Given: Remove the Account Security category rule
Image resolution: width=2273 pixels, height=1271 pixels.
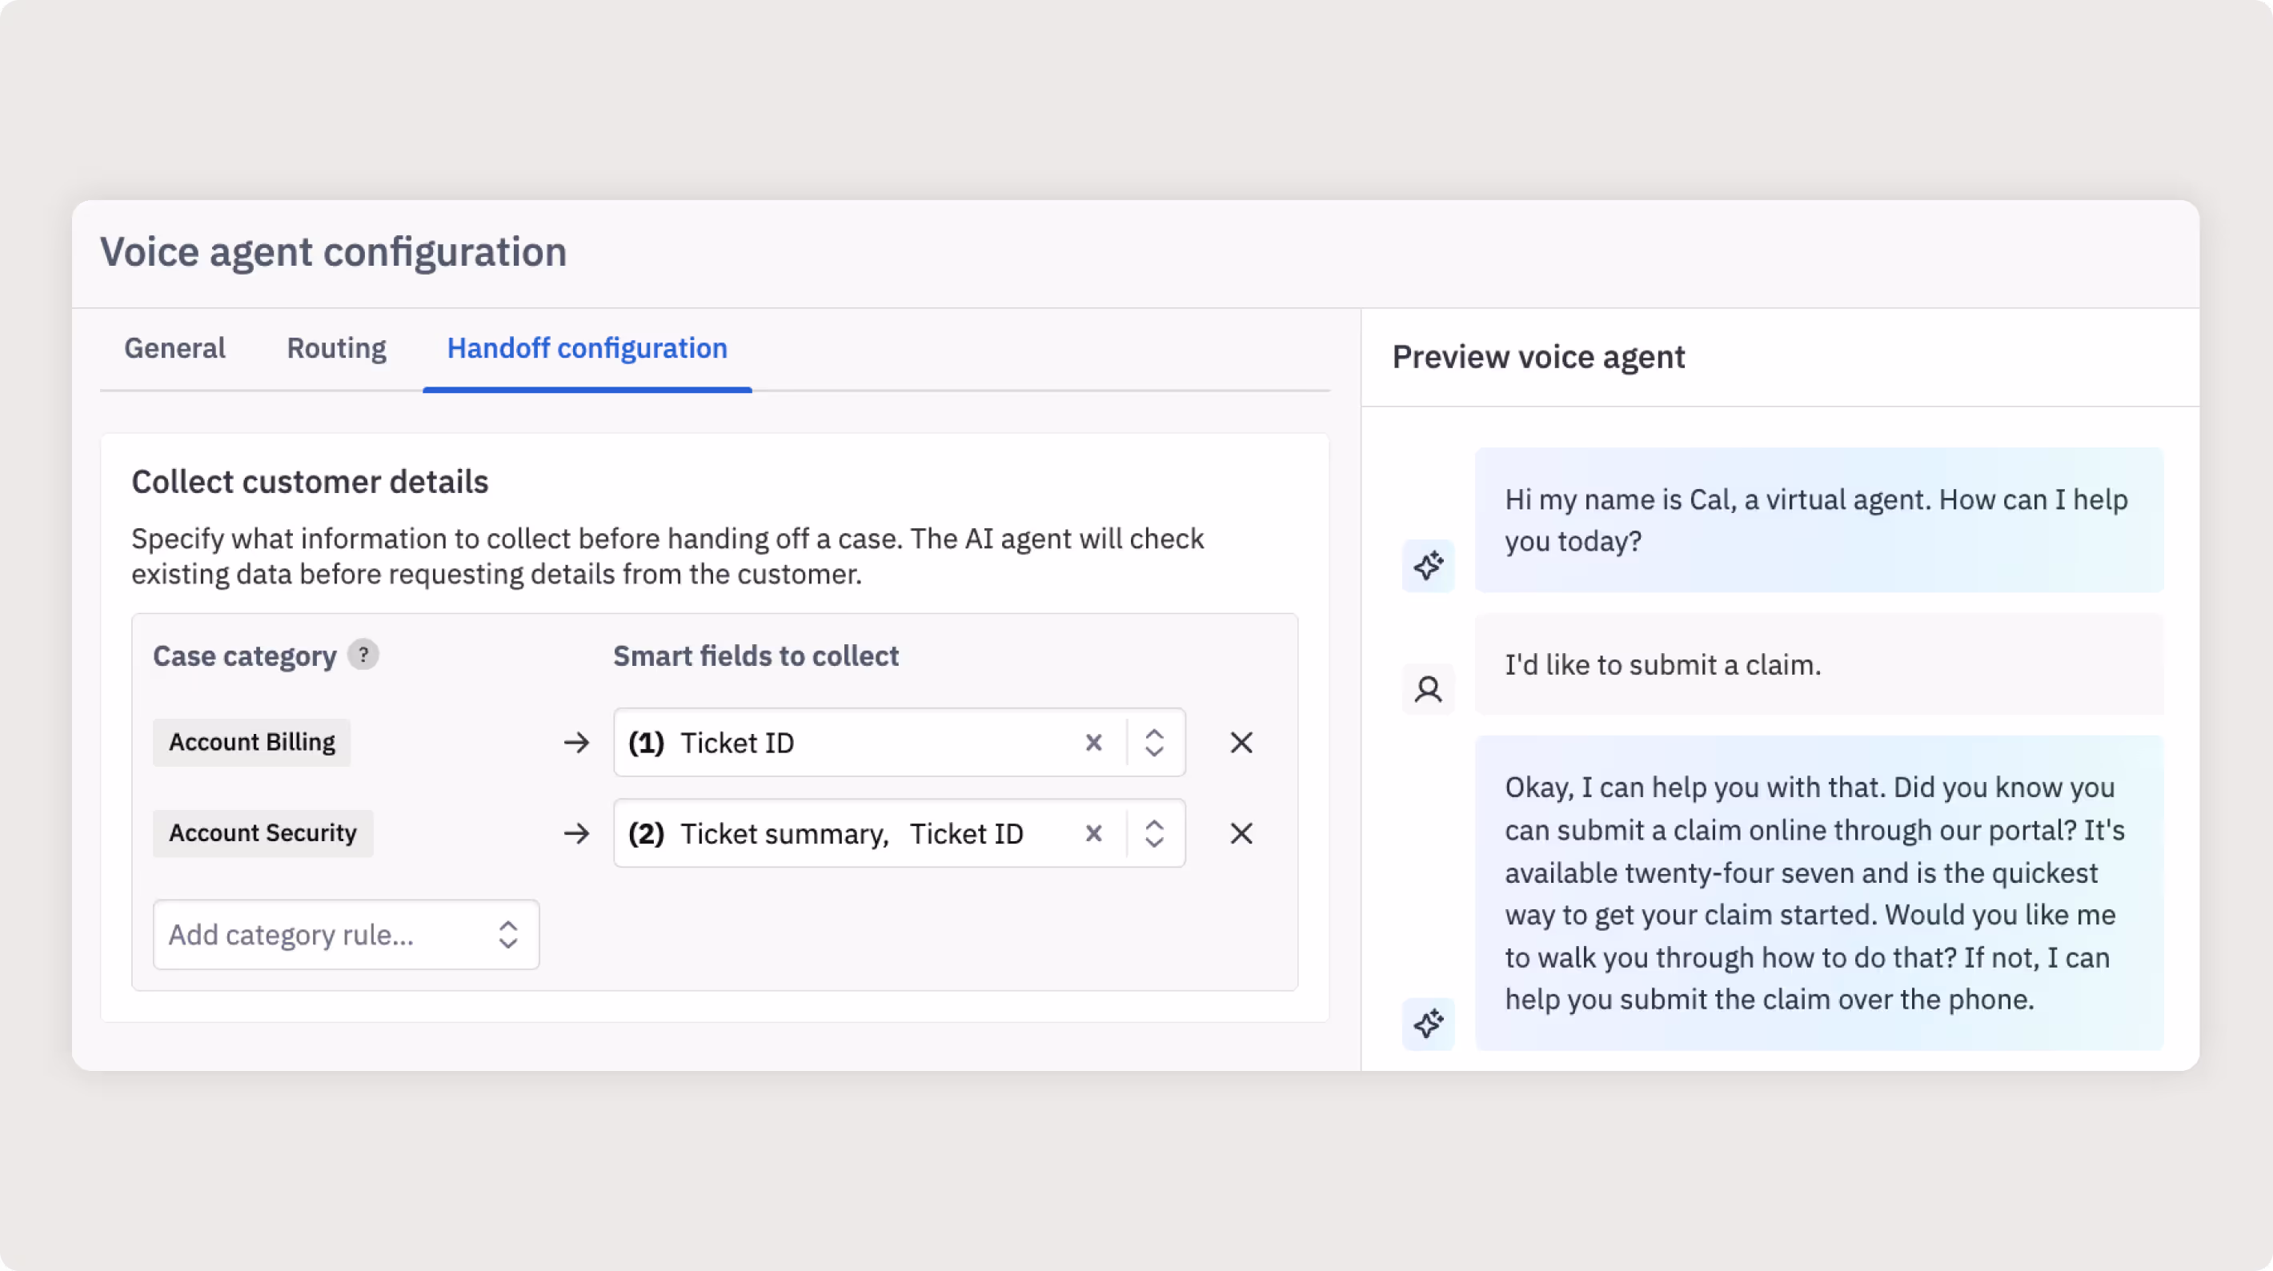Looking at the screenshot, I should click(1241, 833).
